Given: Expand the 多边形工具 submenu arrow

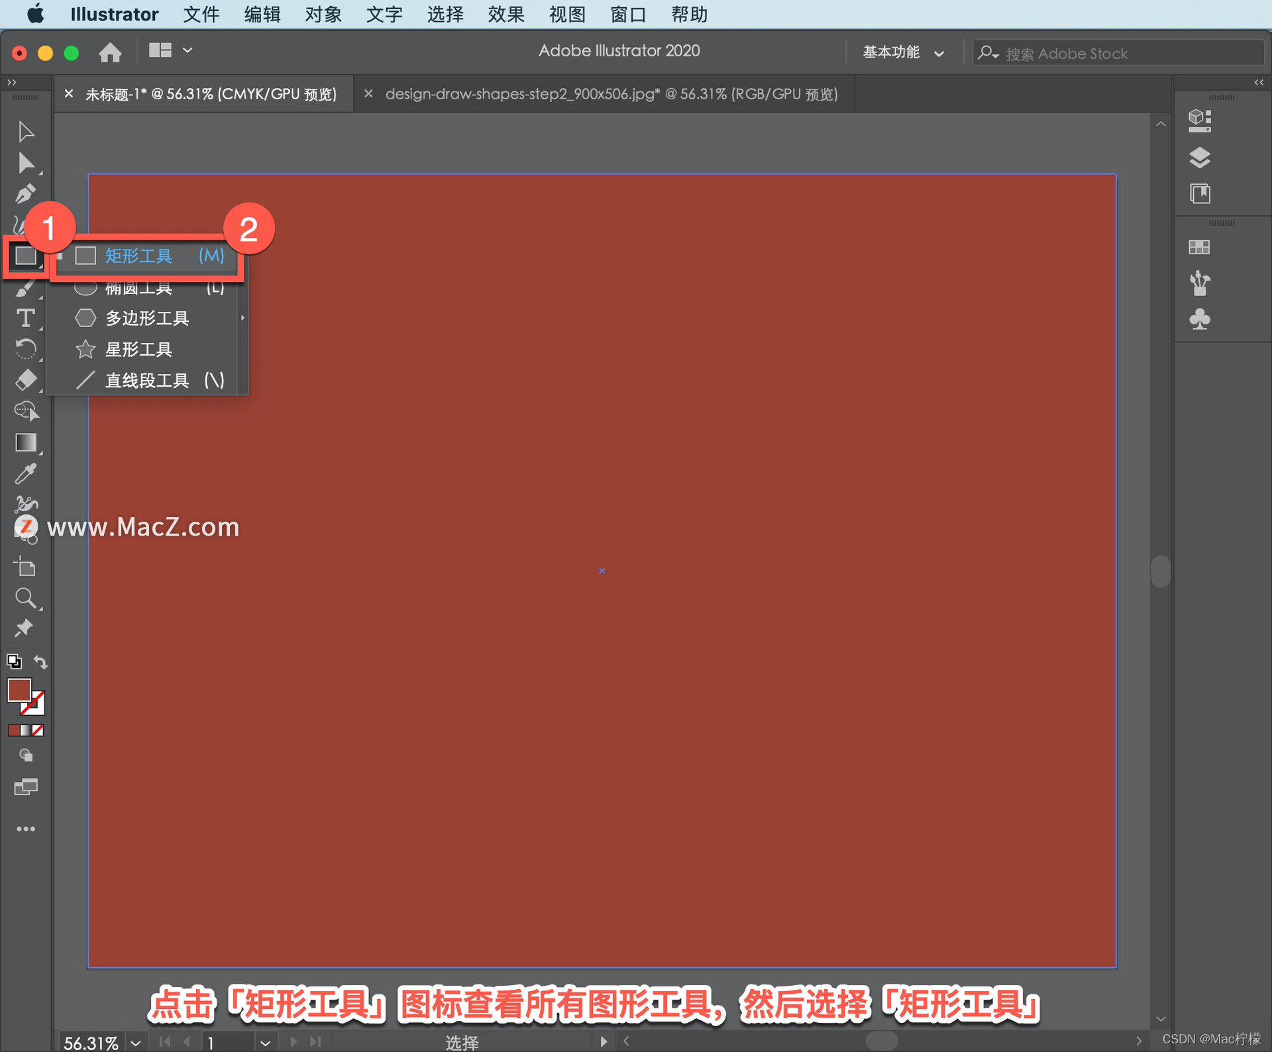Looking at the screenshot, I should pos(242,318).
